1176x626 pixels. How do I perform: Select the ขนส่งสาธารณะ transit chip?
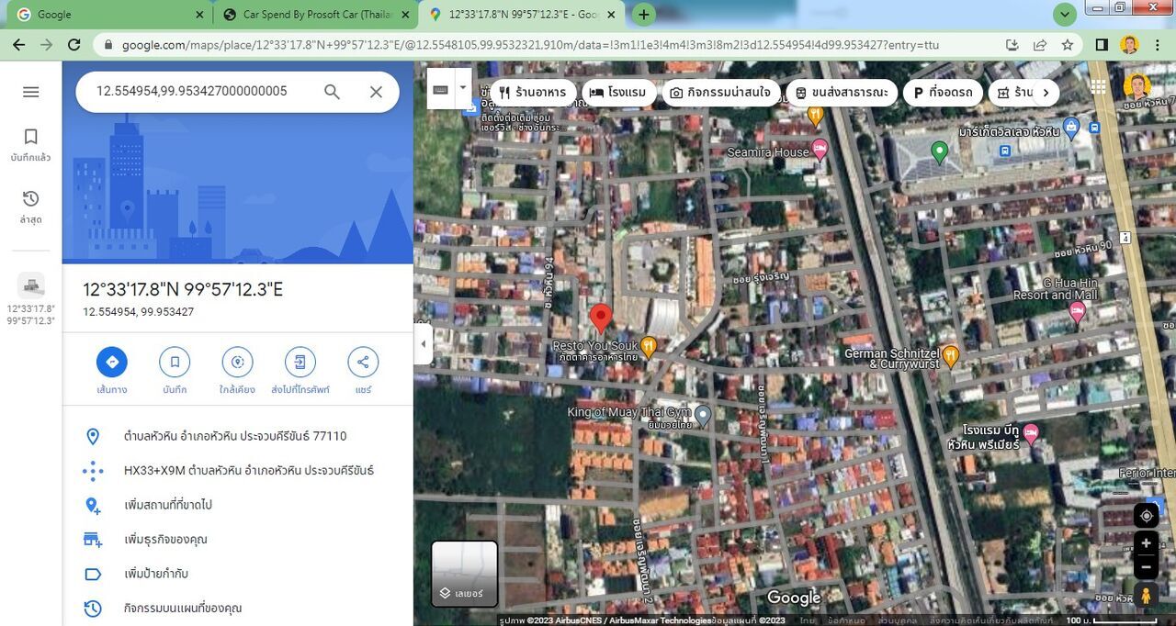842,93
